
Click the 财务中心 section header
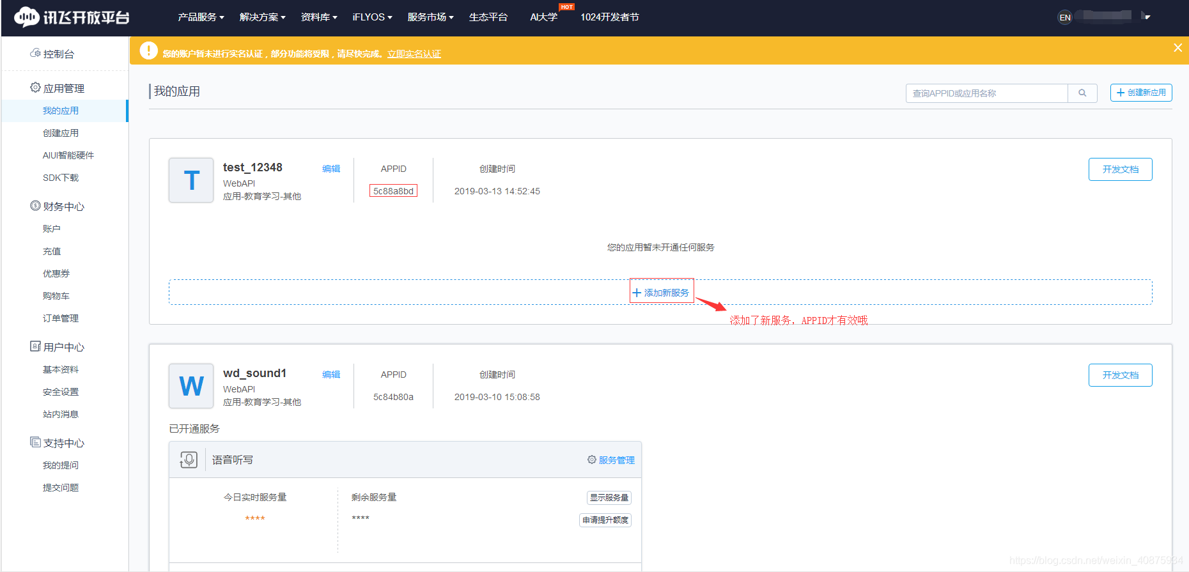click(x=58, y=206)
